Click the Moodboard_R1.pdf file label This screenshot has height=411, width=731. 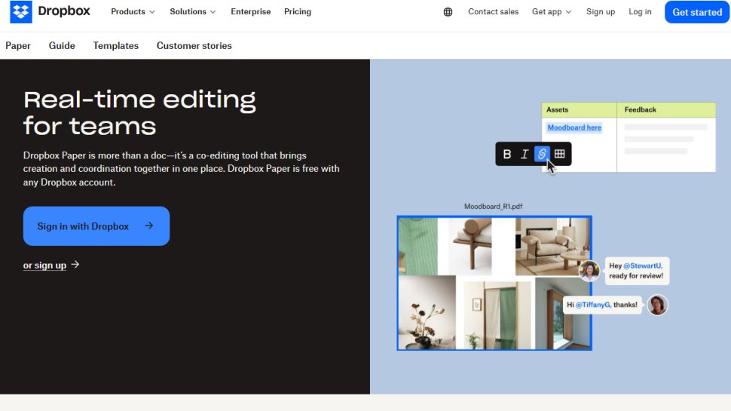493,206
